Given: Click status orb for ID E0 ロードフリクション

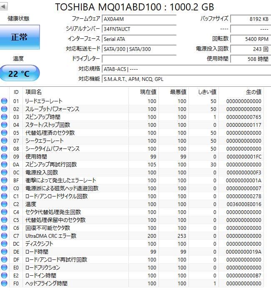Looking at the screenshot, I should 4,267.
